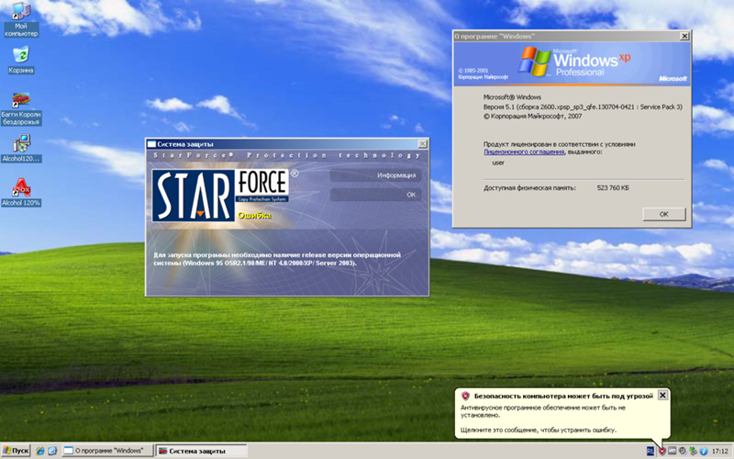This screenshot has width=734, height=459.
Task: Select the Багги Короли бездорожья game shortcut
Action: (x=21, y=108)
